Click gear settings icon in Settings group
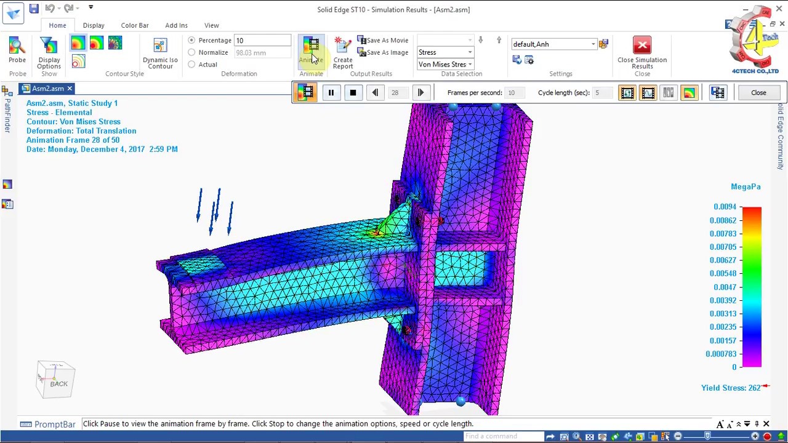Screen dimensions: 788x443 point(529,60)
